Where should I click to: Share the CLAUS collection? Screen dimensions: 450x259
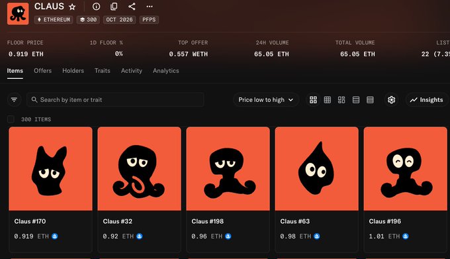tap(132, 7)
